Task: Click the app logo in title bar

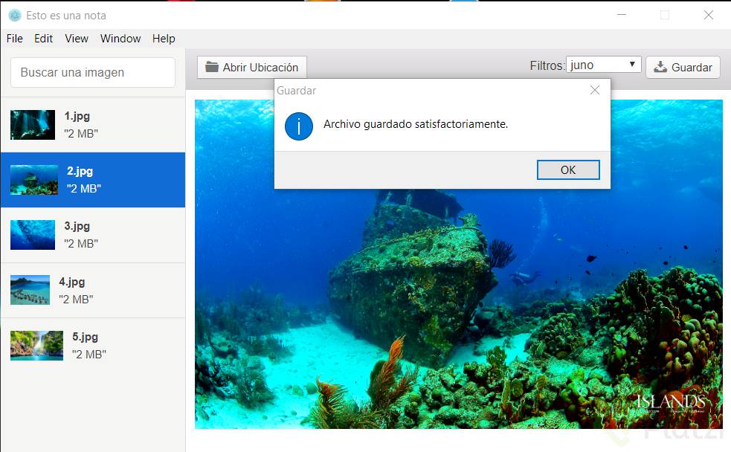Action: 15,16
